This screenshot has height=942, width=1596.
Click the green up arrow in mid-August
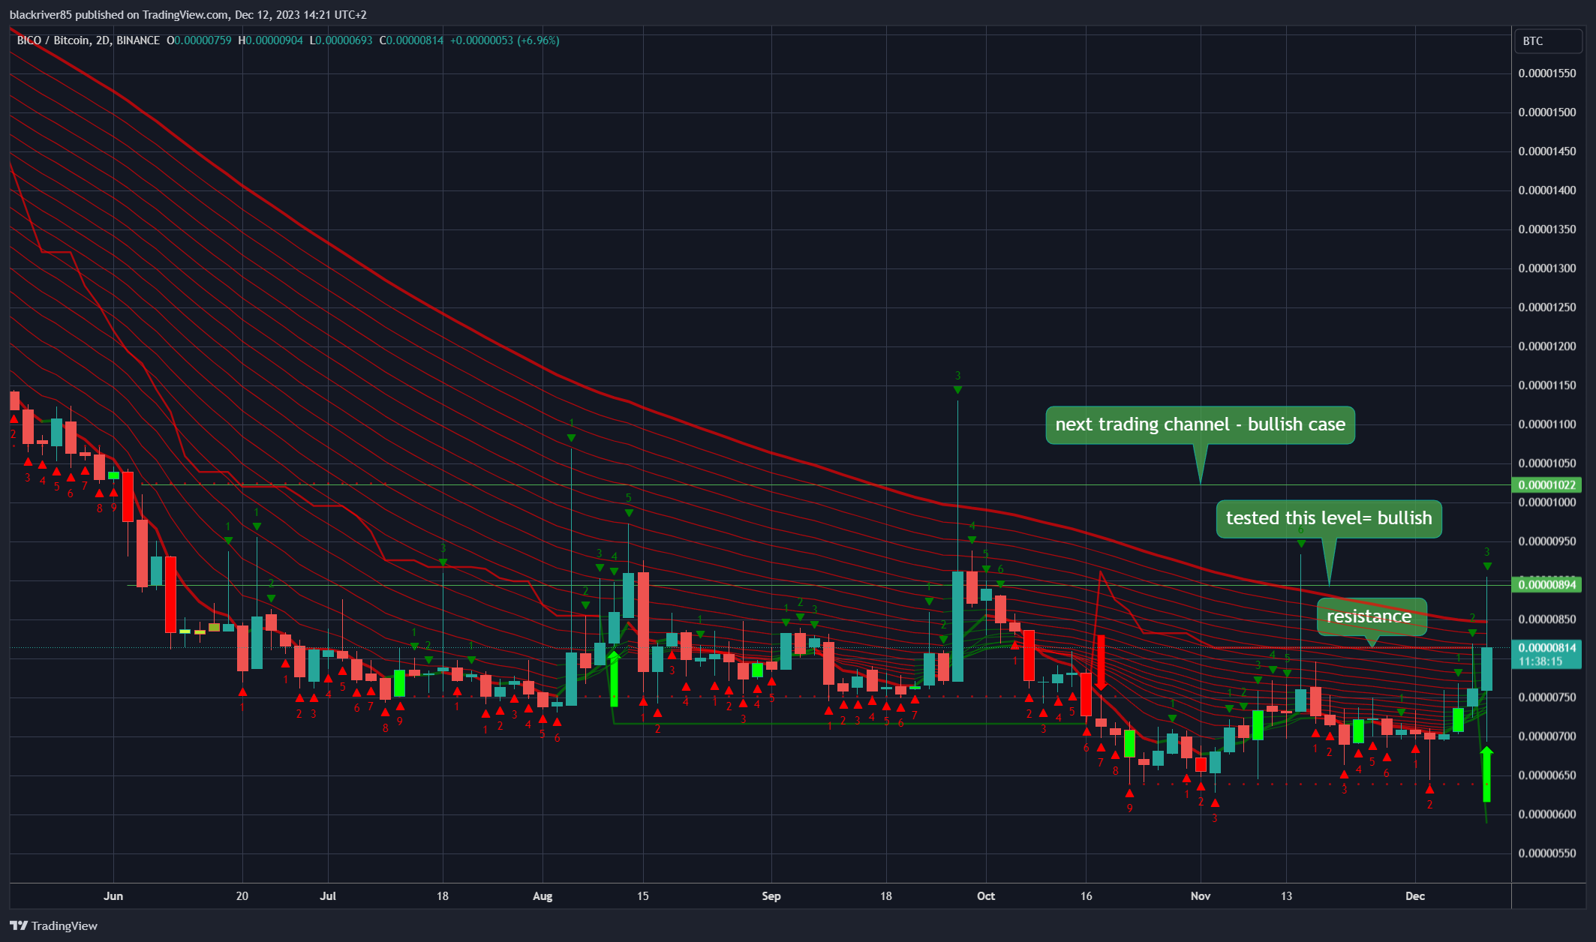[x=614, y=679]
